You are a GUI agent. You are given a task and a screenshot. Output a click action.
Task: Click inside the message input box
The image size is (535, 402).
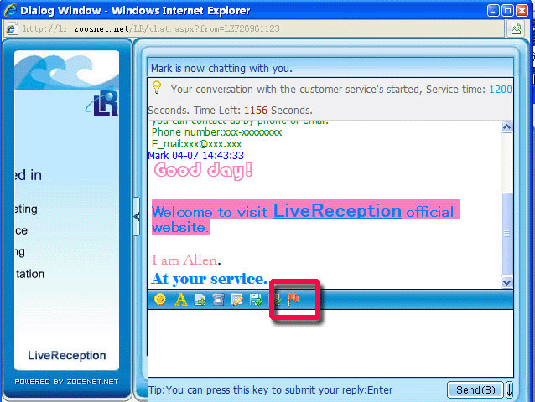point(330,343)
